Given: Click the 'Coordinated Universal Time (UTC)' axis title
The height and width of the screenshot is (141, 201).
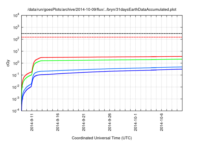Looking at the screenshot, I should 102,138.
